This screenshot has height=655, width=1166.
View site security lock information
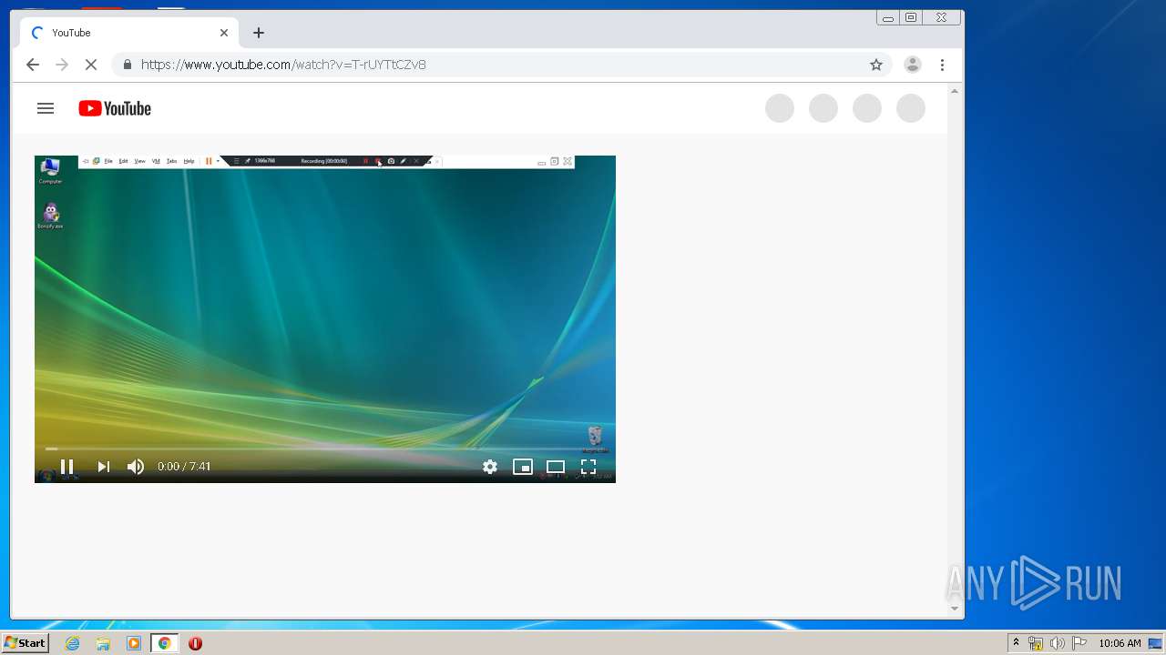tap(128, 65)
